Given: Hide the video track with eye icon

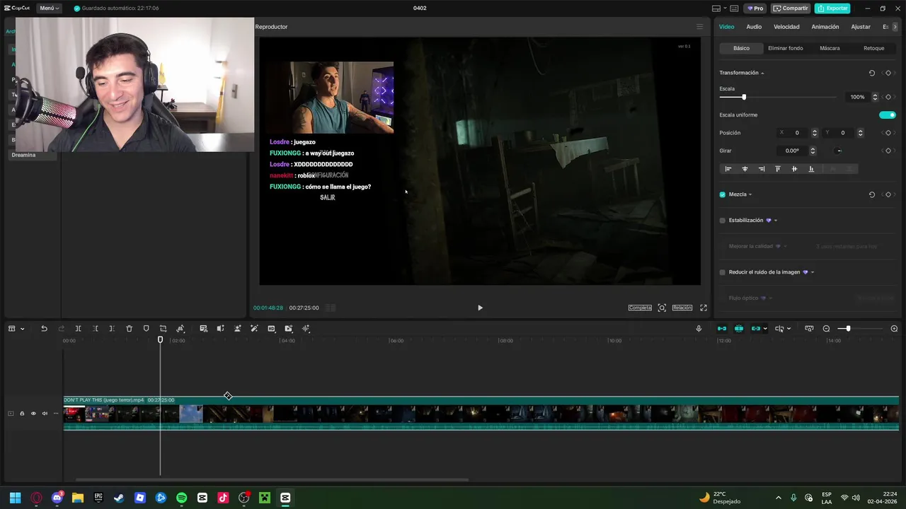Looking at the screenshot, I should pyautogui.click(x=33, y=414).
